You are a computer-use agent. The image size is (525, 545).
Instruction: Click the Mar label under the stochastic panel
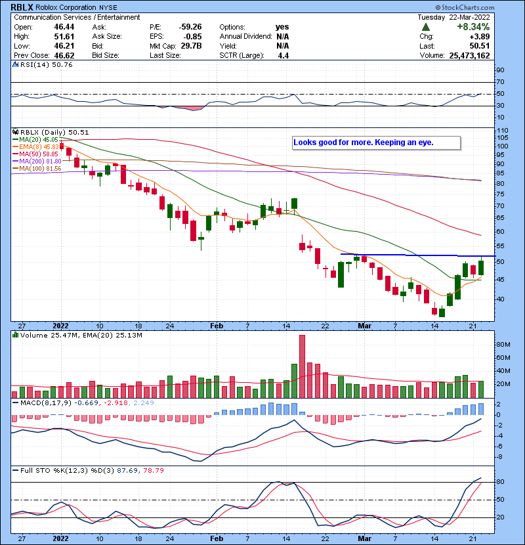click(x=364, y=538)
